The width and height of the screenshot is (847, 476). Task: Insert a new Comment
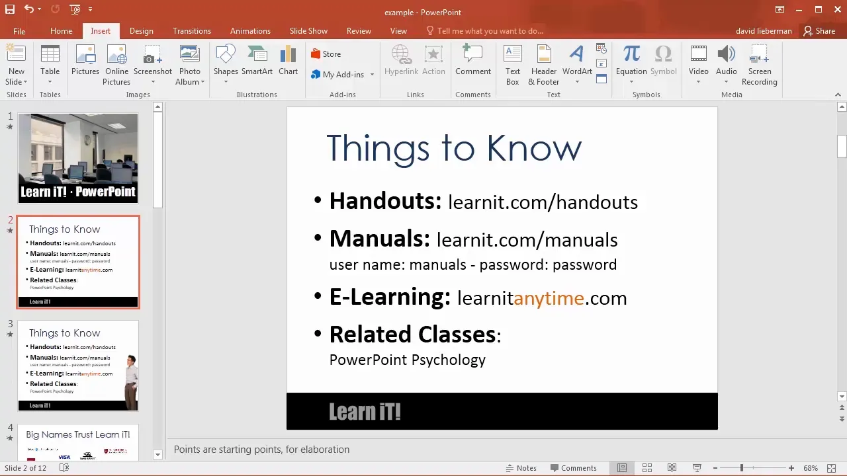tap(472, 59)
